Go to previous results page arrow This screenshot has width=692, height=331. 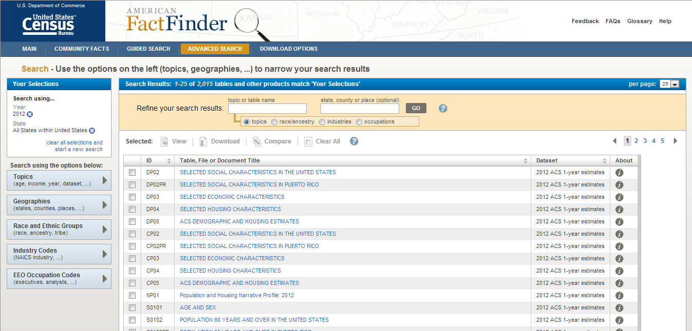(615, 141)
